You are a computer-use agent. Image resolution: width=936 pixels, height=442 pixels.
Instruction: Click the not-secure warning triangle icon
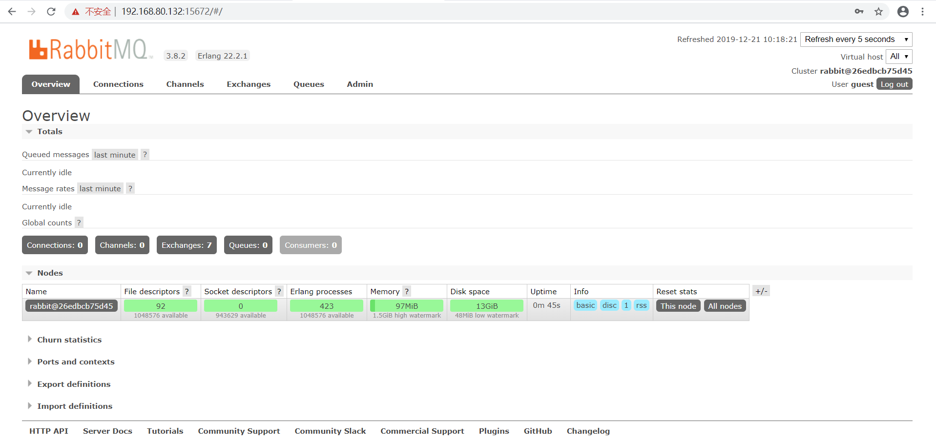click(x=76, y=12)
